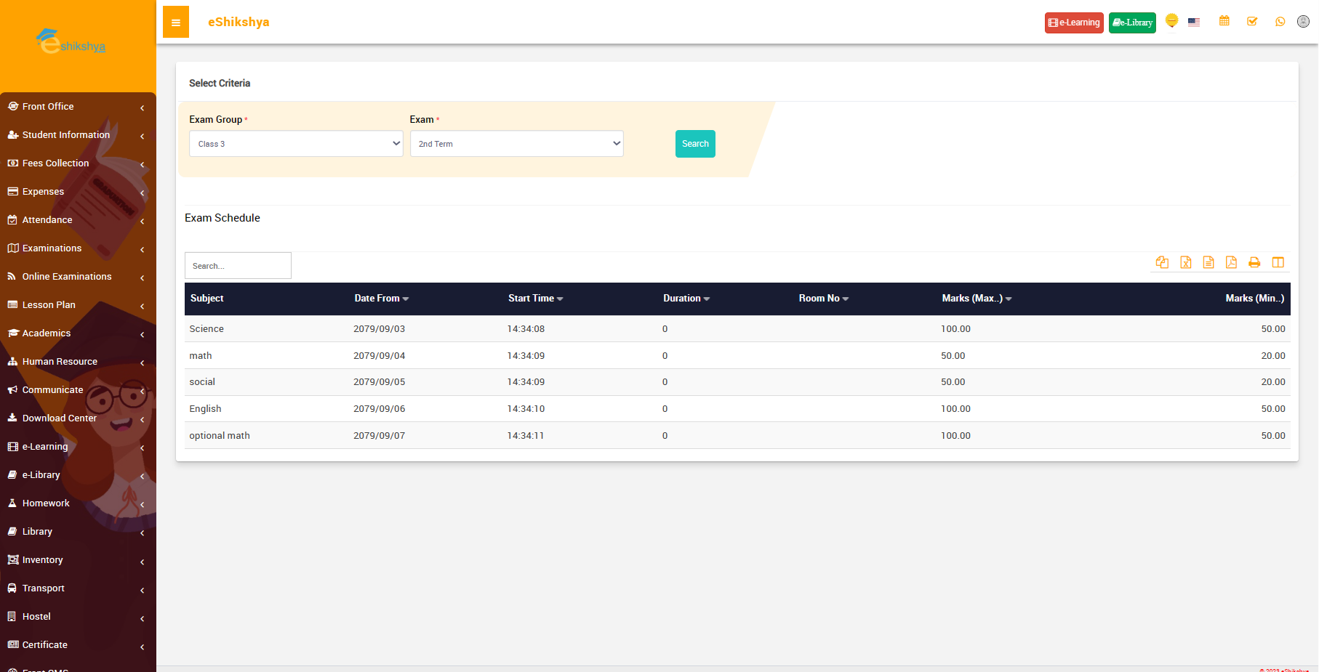Click the exam schedule search field
This screenshot has height=672, width=1319.
click(238, 266)
